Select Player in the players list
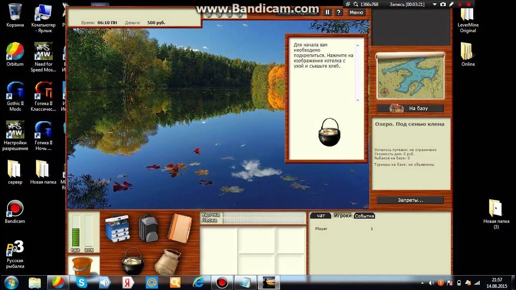 tap(321, 229)
